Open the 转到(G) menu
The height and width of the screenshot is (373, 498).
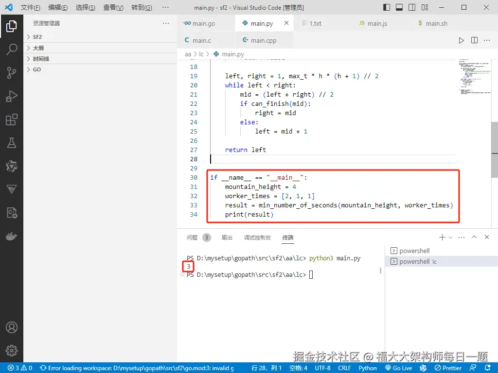point(142,7)
